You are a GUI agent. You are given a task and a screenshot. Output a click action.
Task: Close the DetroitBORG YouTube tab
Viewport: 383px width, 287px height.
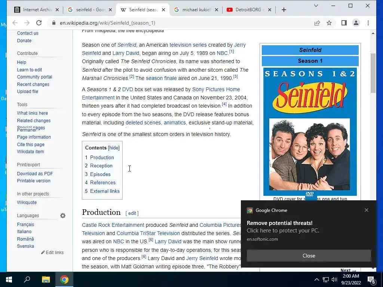click(x=270, y=10)
